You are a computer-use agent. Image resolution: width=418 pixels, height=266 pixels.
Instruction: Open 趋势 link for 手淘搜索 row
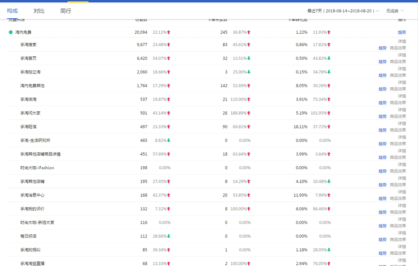383,48
